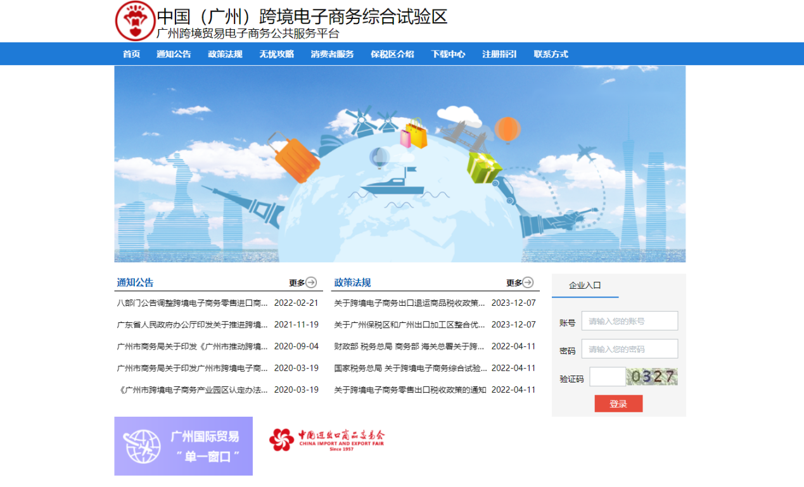Go to 首页 in navigation bar
The image size is (804, 487).
131,54
